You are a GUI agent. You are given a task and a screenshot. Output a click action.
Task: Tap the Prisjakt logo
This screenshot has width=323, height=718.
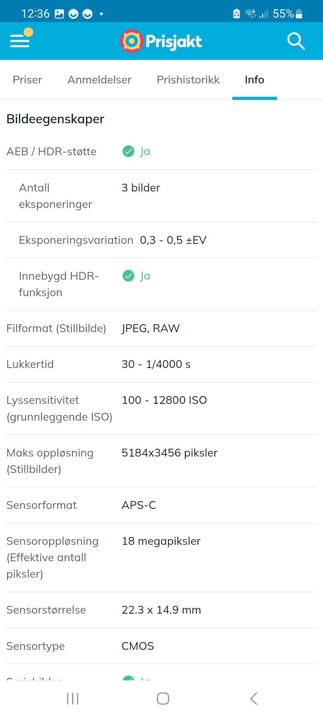tap(161, 41)
